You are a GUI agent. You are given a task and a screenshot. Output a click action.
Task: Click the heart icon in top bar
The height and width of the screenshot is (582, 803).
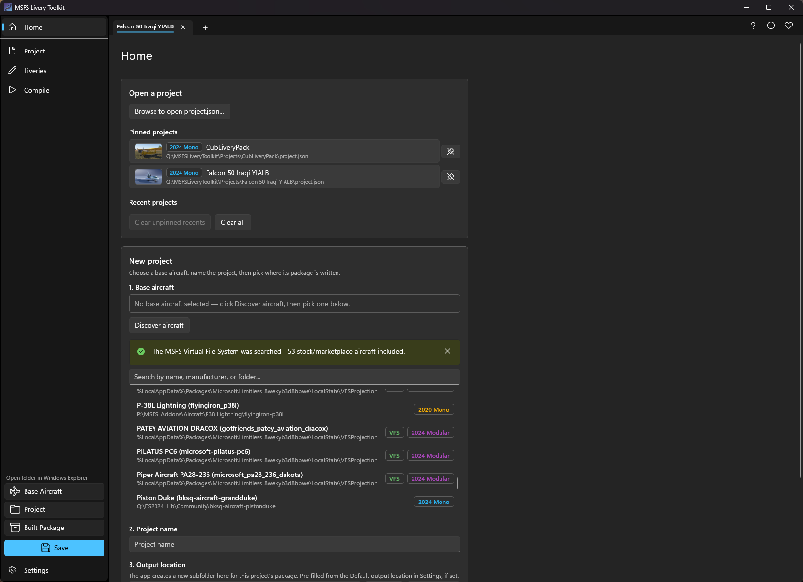point(788,26)
